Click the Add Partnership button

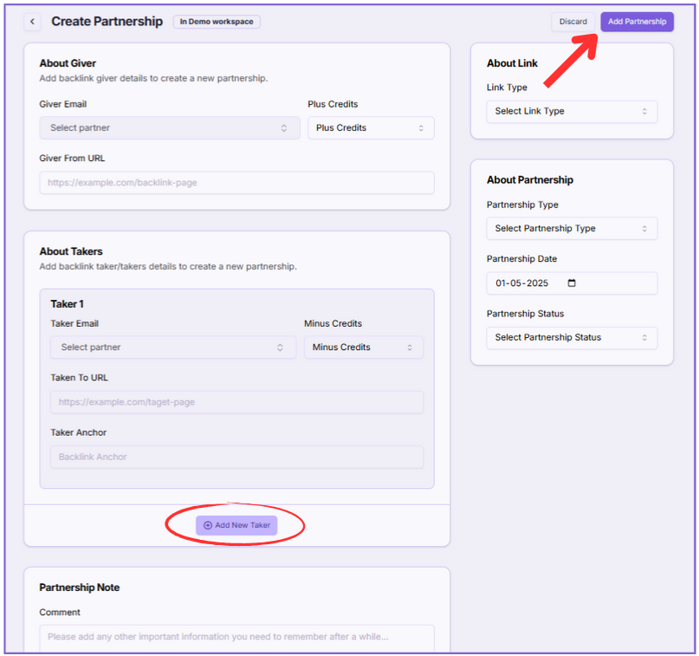point(637,22)
